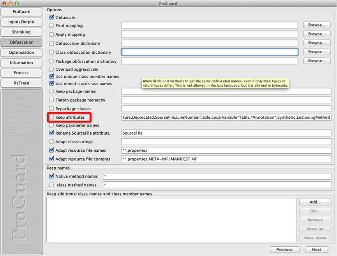Click the Adapt class strings field
This screenshot has width=337, height=256.
[226, 142]
